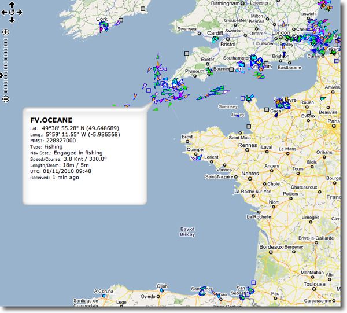Viewport: 347px width, 313px height.
Task: Pan the map right with the arrow
Action: point(19,12)
